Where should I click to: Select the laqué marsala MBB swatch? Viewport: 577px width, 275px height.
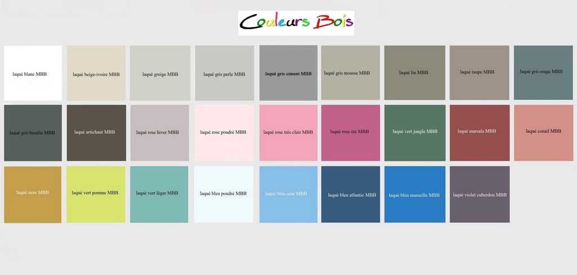tap(479, 132)
